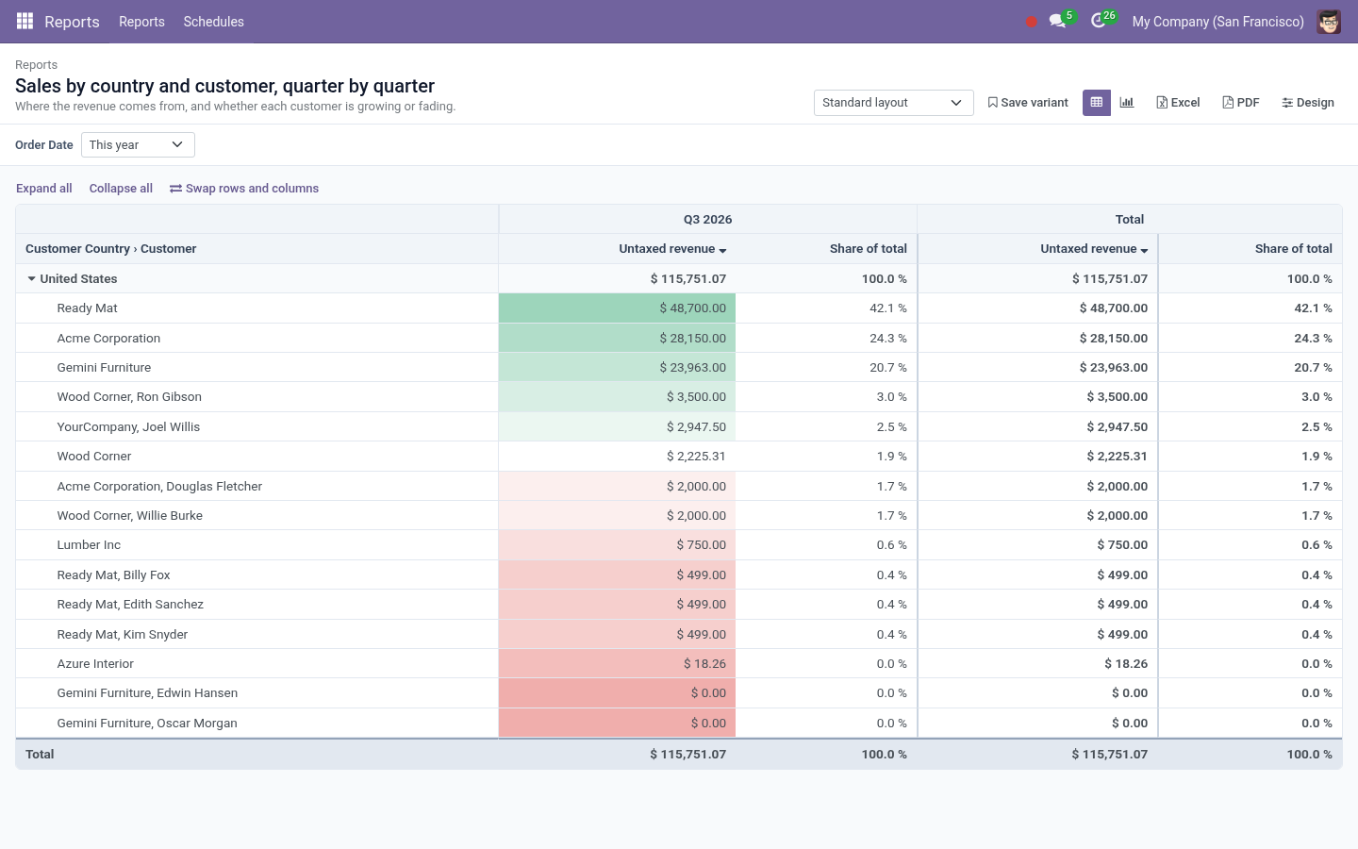Click the Q3 2026 column group header
The height and width of the screenshot is (849, 1358).
tap(707, 219)
